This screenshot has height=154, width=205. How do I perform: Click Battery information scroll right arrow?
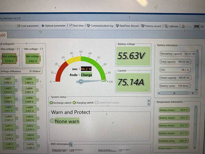point(193,93)
